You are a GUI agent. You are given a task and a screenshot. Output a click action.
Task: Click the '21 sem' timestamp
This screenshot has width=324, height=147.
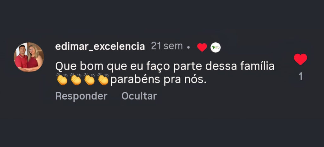click(167, 46)
